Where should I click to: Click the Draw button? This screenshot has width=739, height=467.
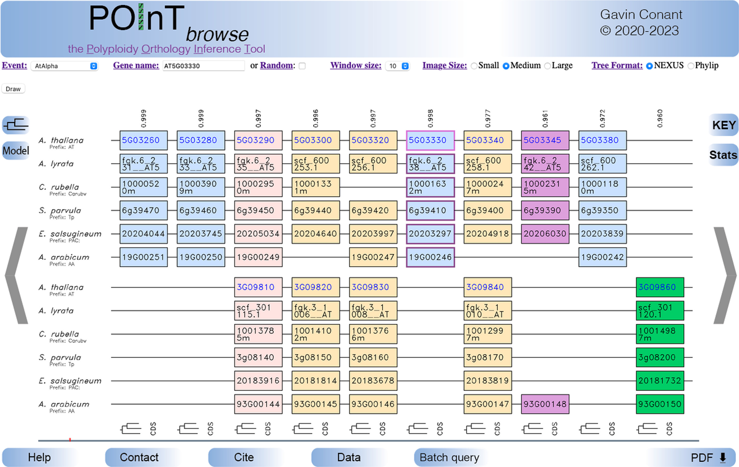[x=13, y=89]
